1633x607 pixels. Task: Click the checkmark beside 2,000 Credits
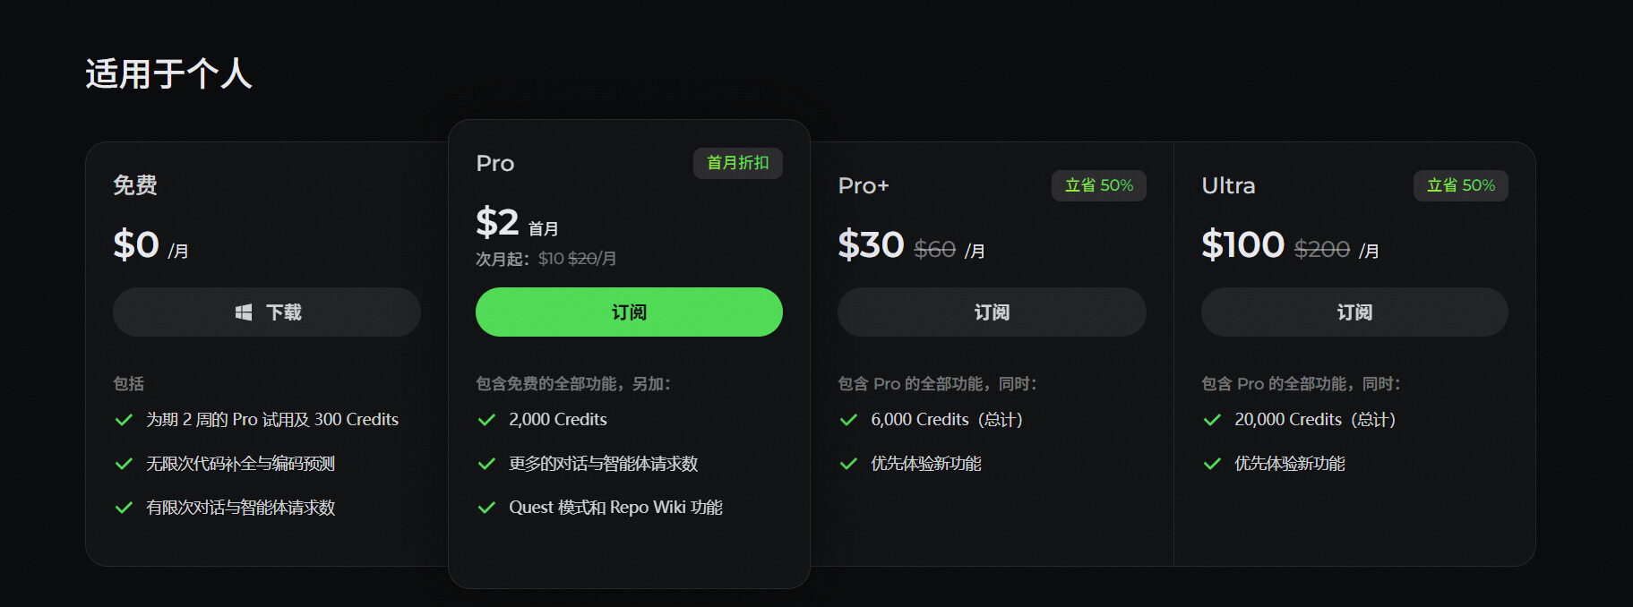[x=486, y=420]
